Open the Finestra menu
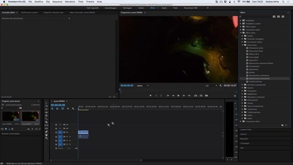Image resolution: width=293 pixels, height=165 pixels. pos(90,2)
